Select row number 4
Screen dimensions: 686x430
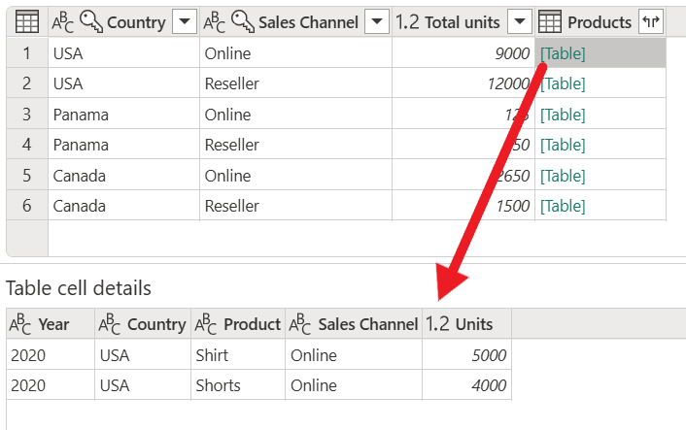tap(27, 145)
